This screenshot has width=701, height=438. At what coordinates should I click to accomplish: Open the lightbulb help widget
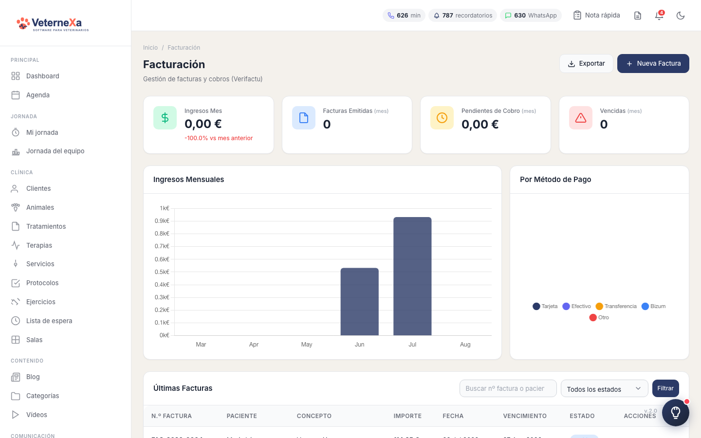tap(676, 413)
